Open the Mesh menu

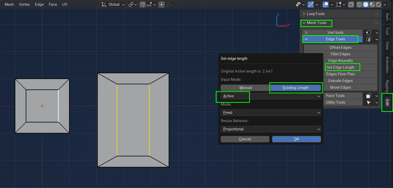point(9,4)
